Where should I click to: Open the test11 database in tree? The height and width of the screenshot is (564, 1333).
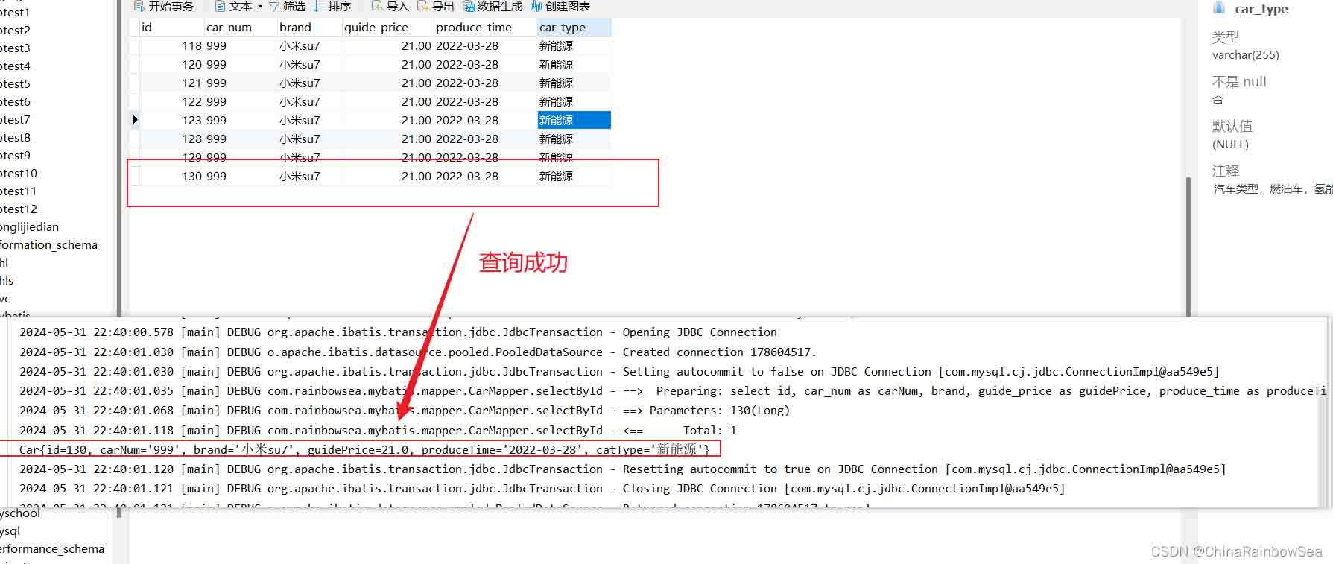19,191
